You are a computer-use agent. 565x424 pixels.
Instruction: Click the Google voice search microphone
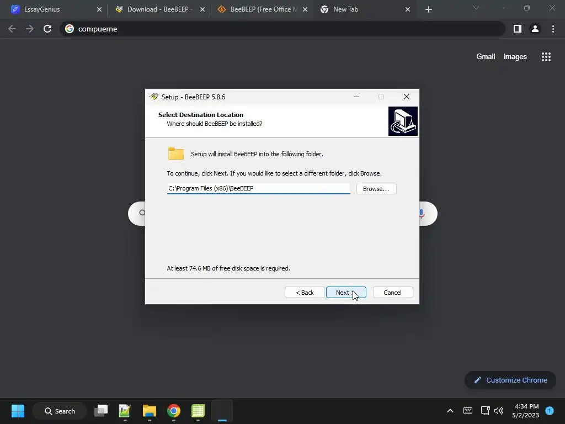422,214
